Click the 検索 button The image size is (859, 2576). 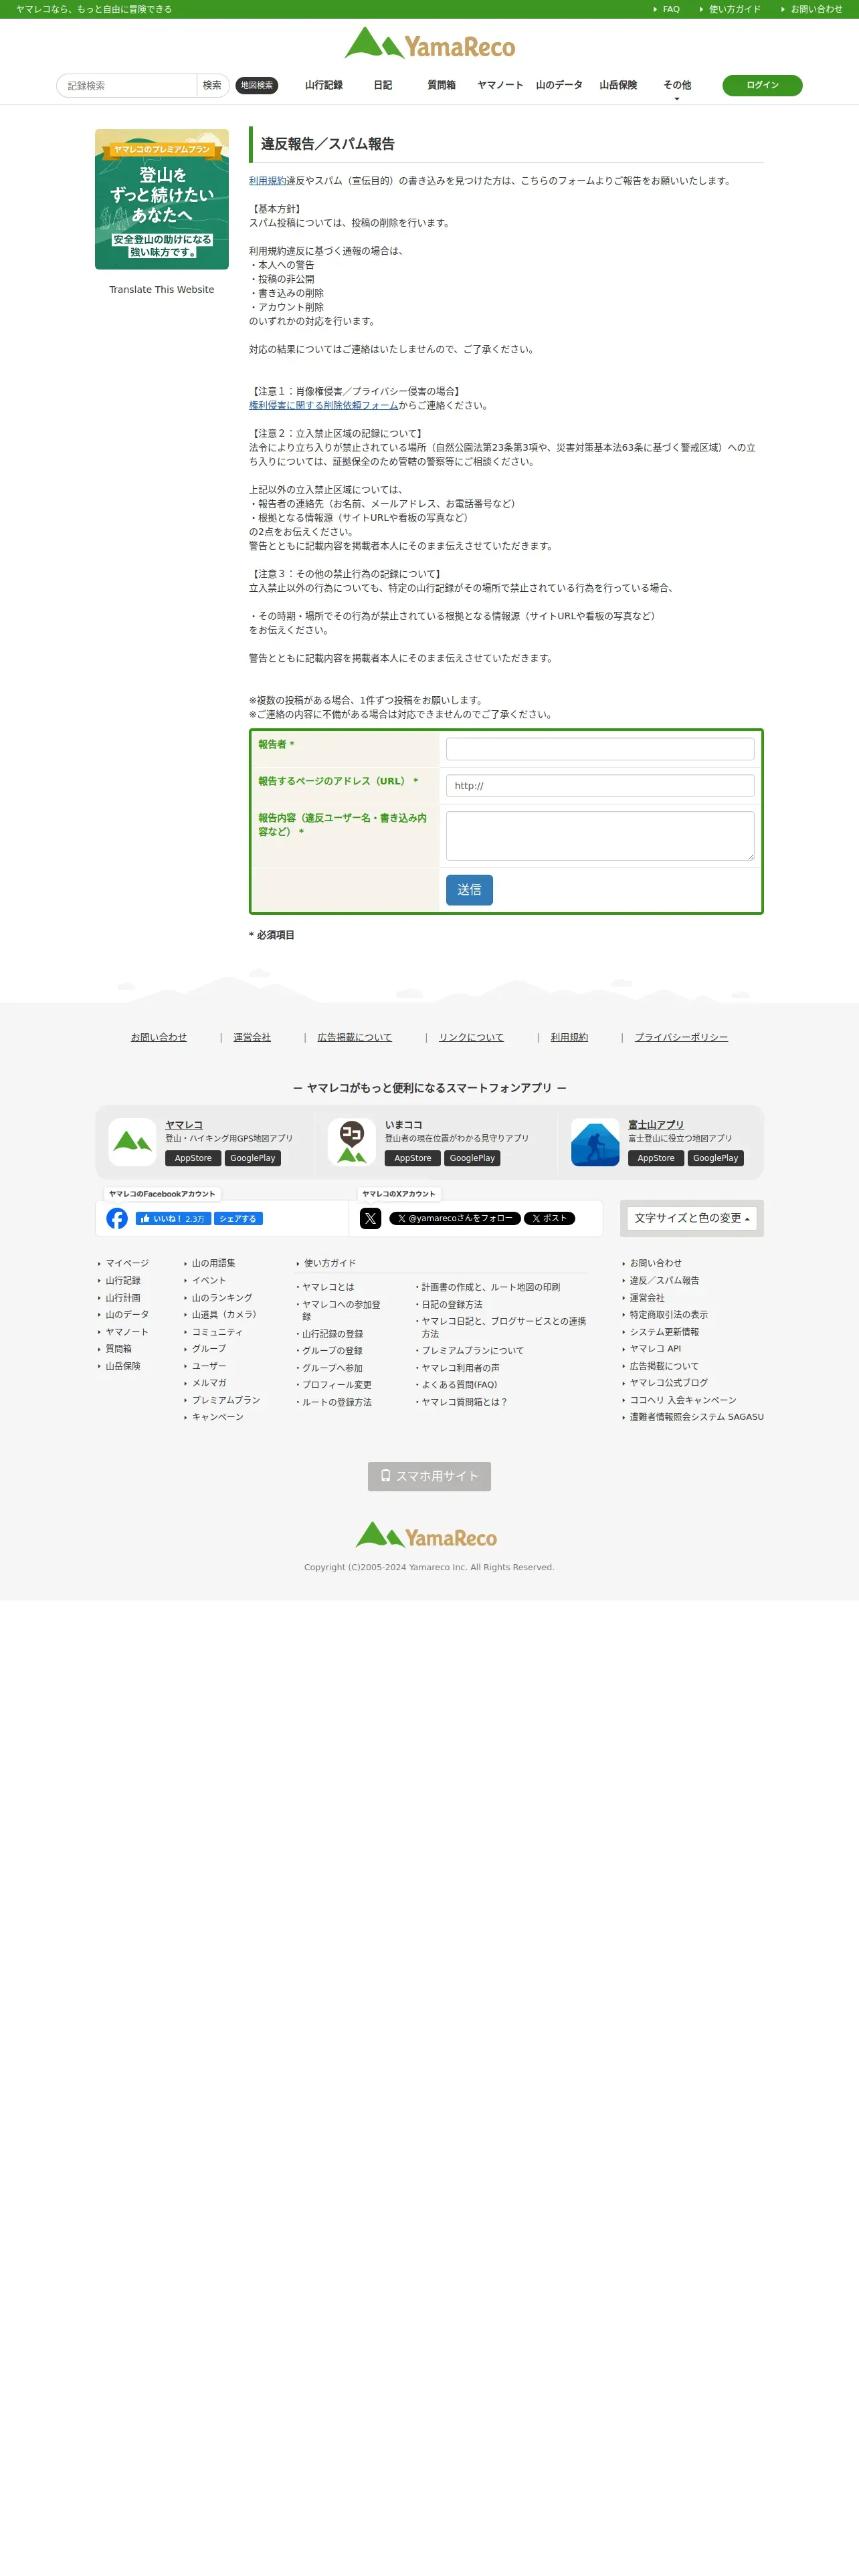point(212,85)
